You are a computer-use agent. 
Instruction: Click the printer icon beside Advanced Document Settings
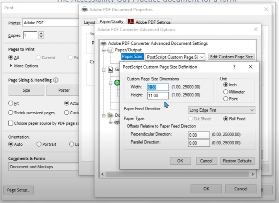pos(103,43)
